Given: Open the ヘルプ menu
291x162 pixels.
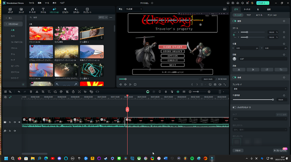Looking at the screenshot, I should (62, 3).
